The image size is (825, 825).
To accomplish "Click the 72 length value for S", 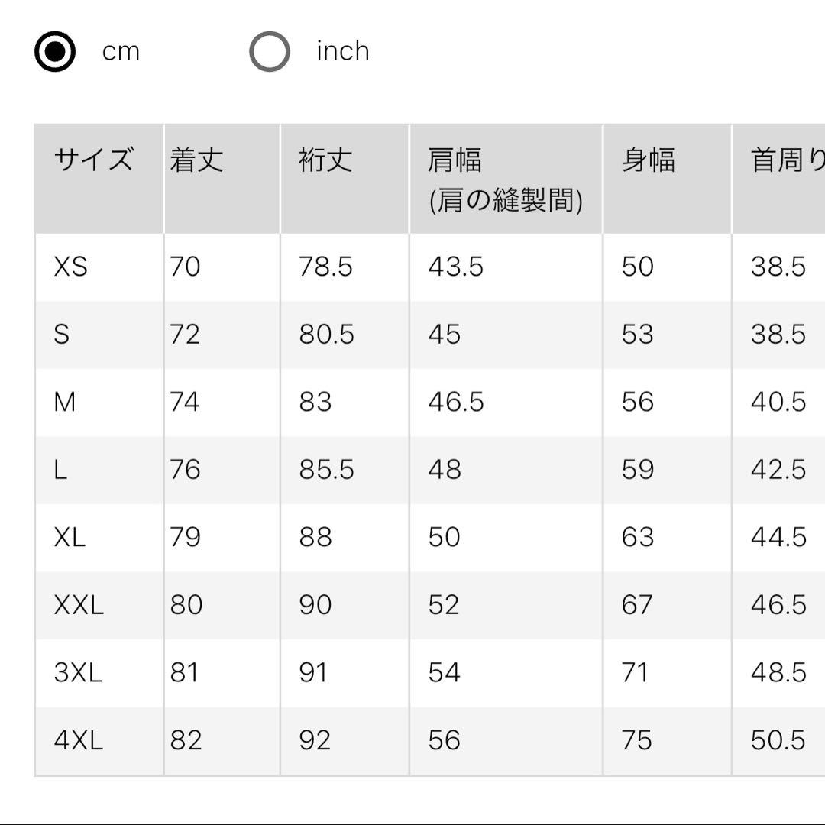I will coord(185,334).
